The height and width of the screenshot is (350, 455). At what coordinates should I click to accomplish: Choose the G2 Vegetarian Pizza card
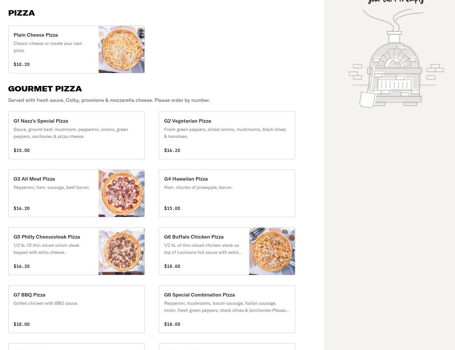pos(227,135)
